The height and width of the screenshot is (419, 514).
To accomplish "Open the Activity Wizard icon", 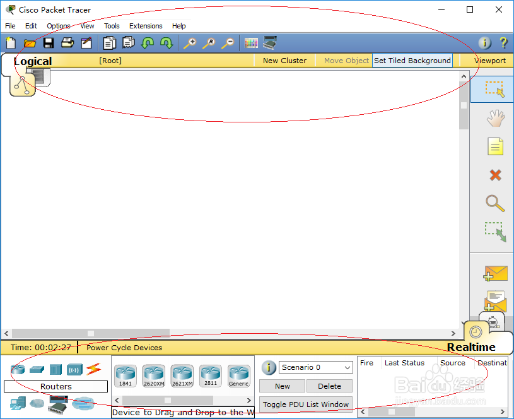I will pyautogui.click(x=86, y=43).
